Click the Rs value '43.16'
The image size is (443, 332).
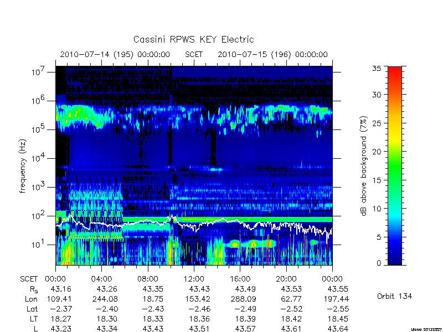(x=61, y=289)
